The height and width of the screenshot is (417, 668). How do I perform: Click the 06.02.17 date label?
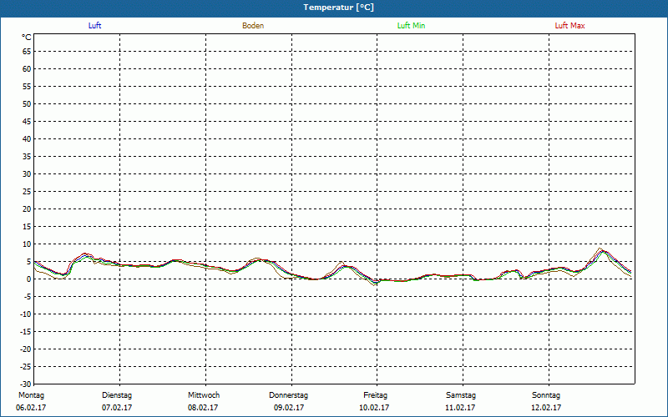31,408
